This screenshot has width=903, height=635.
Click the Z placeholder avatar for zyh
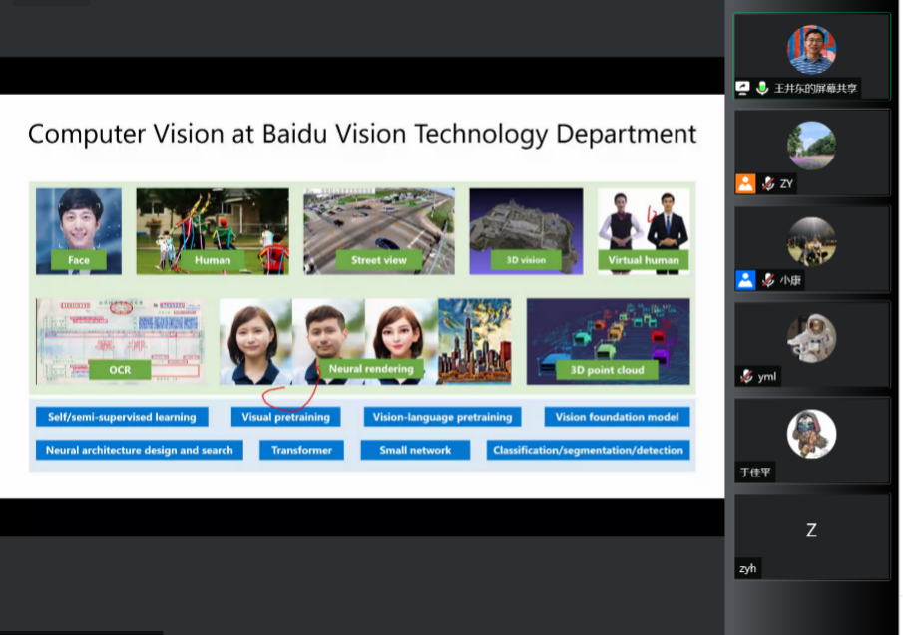[811, 530]
